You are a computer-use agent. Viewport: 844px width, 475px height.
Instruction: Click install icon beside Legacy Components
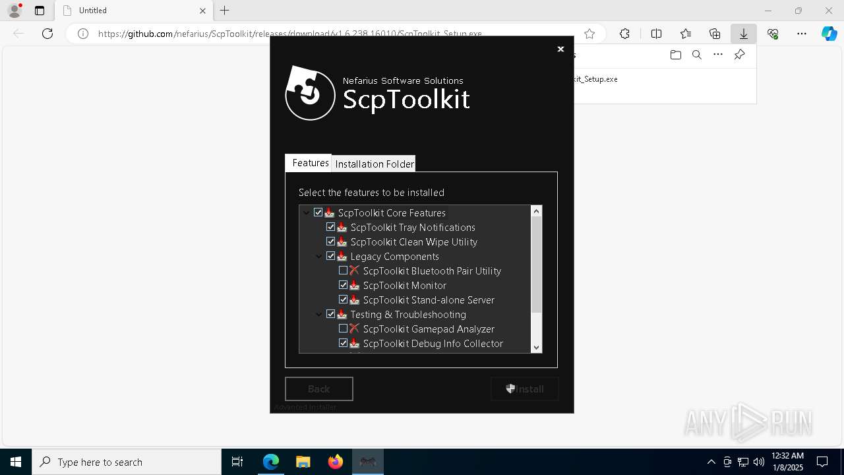[x=342, y=256]
